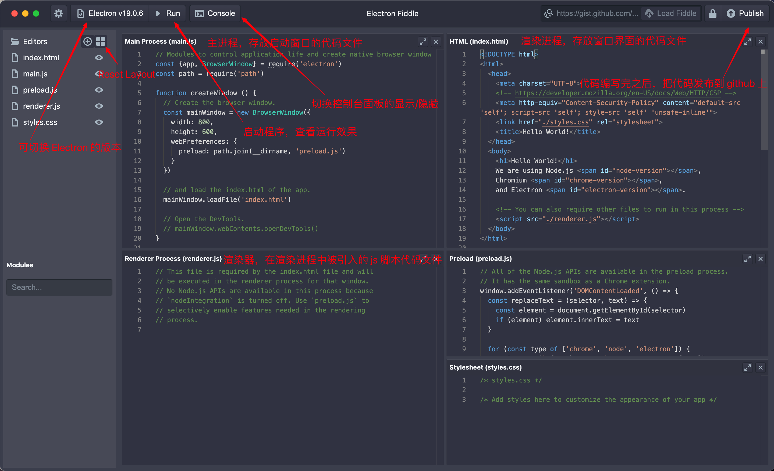Image resolution: width=774 pixels, height=471 pixels.
Task: Run the fiddle
Action: coord(168,13)
